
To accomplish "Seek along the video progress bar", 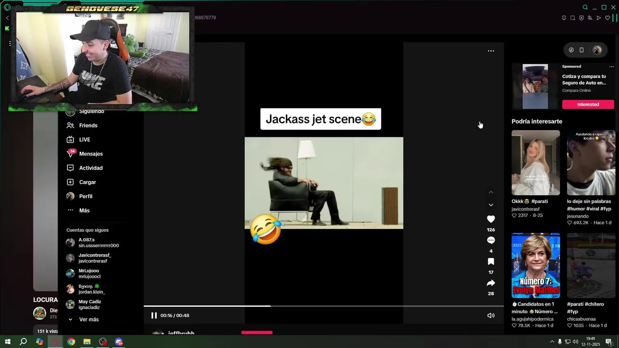I will (x=324, y=306).
